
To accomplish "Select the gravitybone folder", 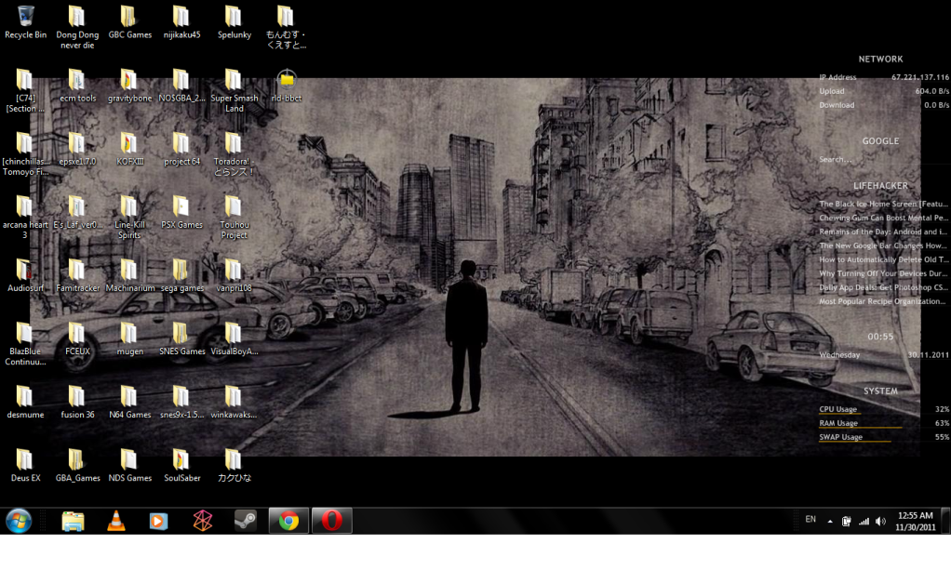I will click(129, 86).
